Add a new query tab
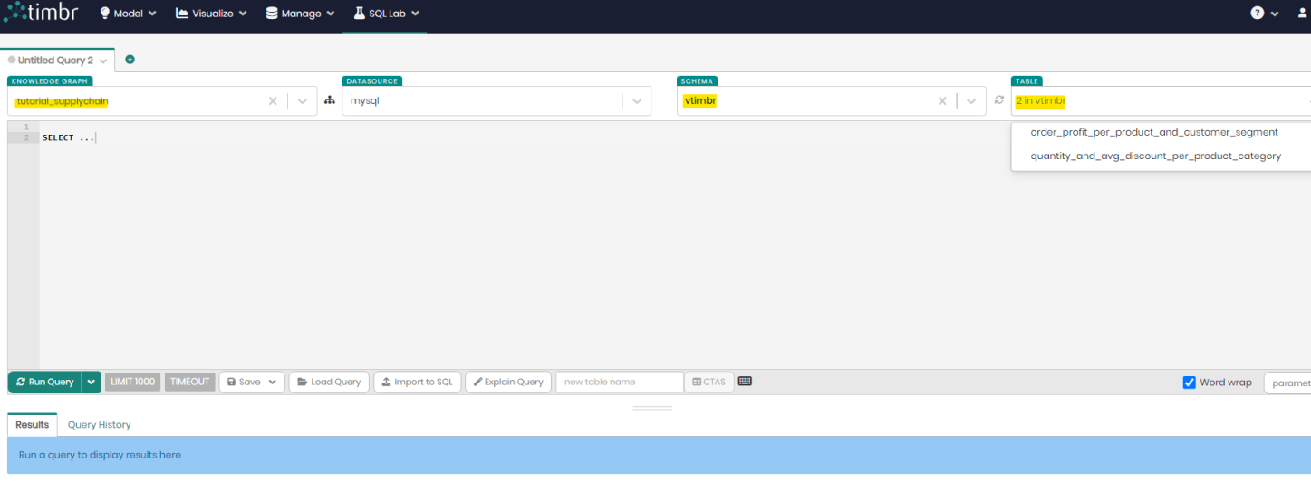The image size is (1311, 482). point(130,60)
